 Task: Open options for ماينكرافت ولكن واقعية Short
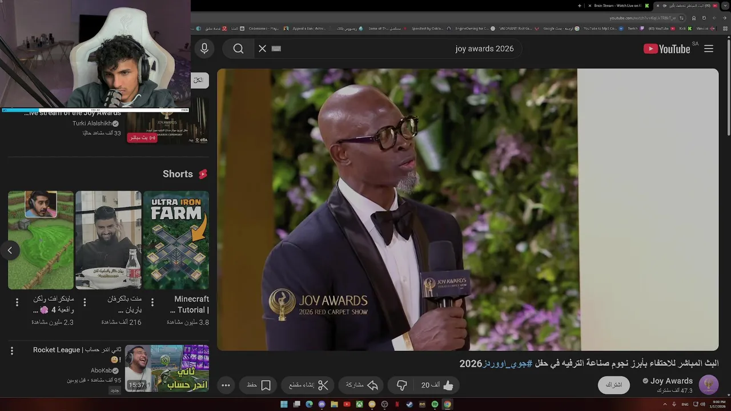[17, 302]
